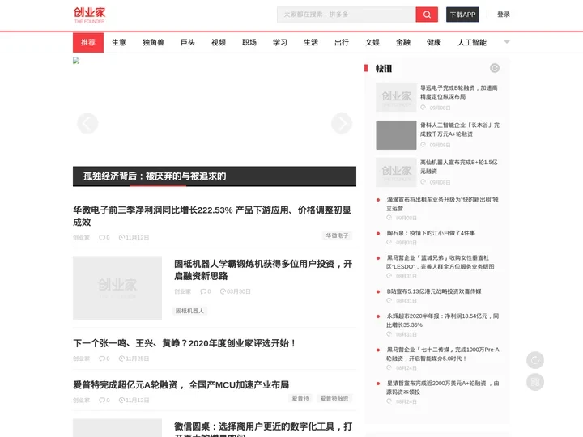583x437 pixels.
Task: Open comment icon on 固柢机器人 article
Action: coord(205,291)
